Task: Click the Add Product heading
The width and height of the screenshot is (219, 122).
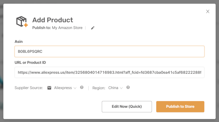Action: tap(53, 20)
